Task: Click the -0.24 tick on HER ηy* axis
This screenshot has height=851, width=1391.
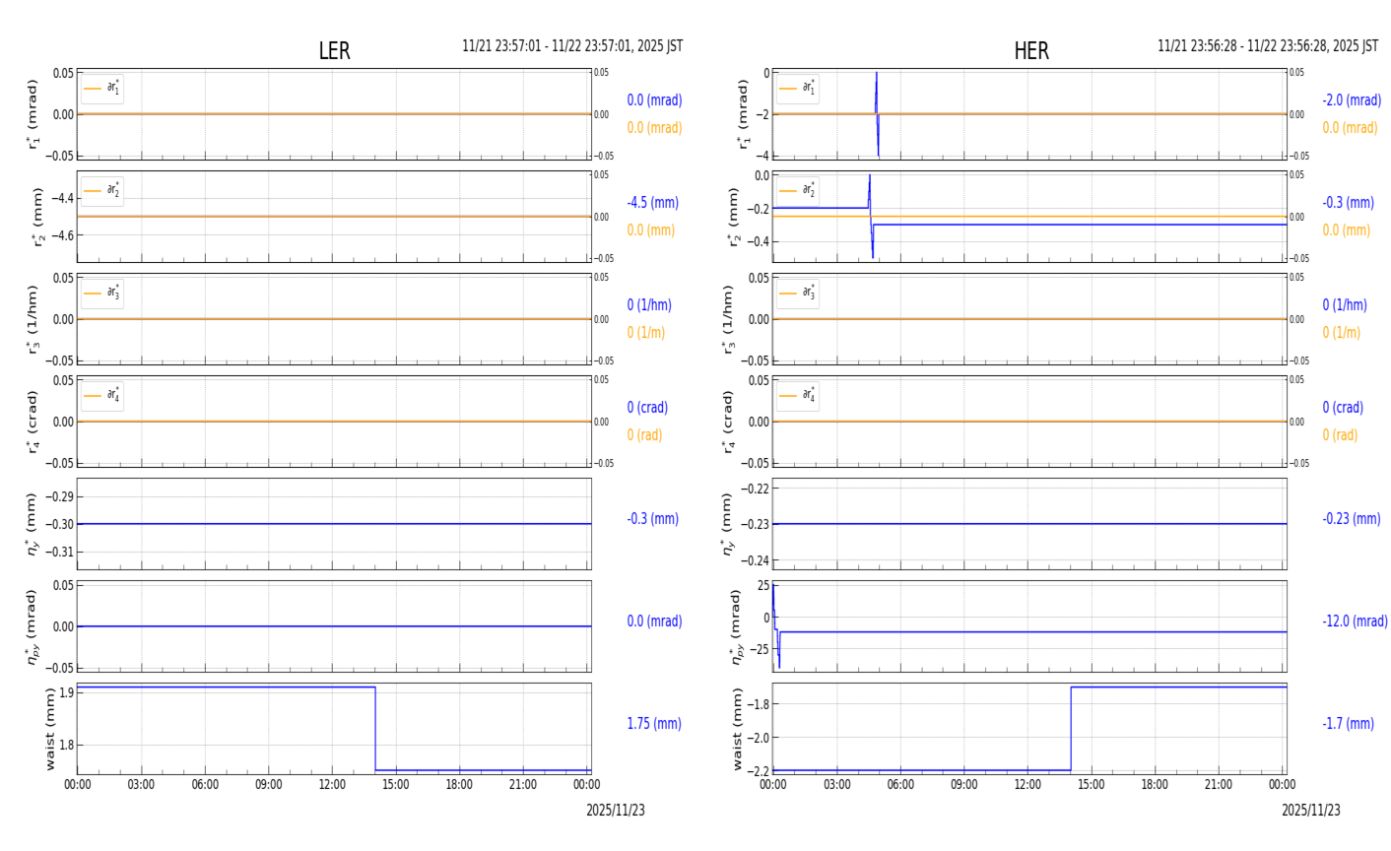Action: pos(755,561)
